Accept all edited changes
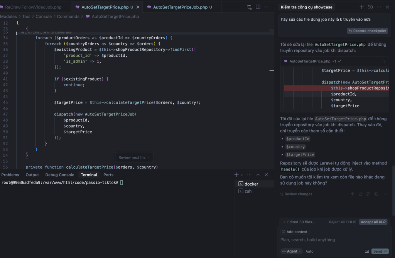 [373, 222]
